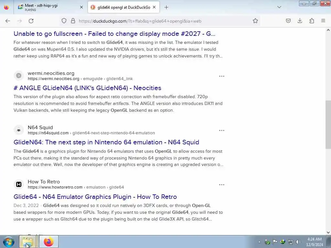
Task: Click the n64squid.com URL breadcrumb
Action: click(91, 133)
